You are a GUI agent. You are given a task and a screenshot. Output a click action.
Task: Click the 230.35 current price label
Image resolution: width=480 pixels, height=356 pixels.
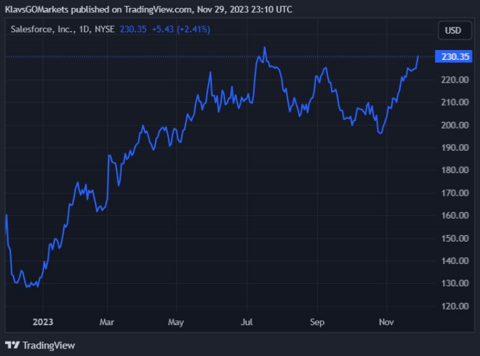pos(453,57)
